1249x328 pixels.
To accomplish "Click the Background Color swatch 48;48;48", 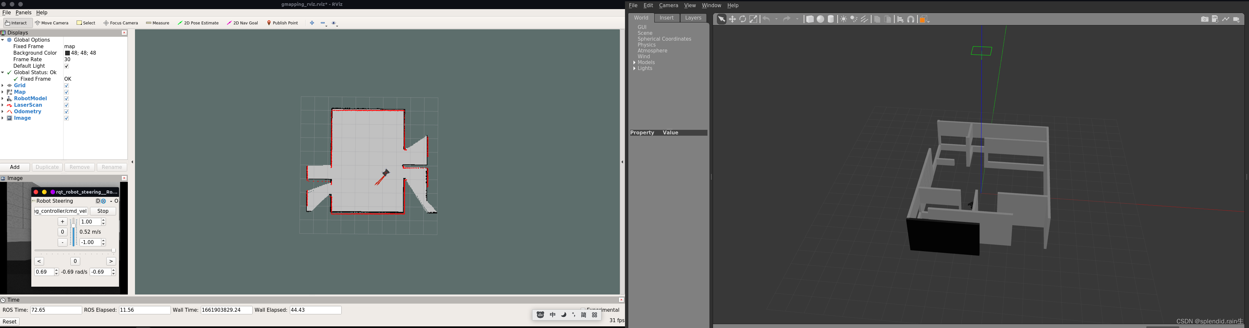I will 67,53.
